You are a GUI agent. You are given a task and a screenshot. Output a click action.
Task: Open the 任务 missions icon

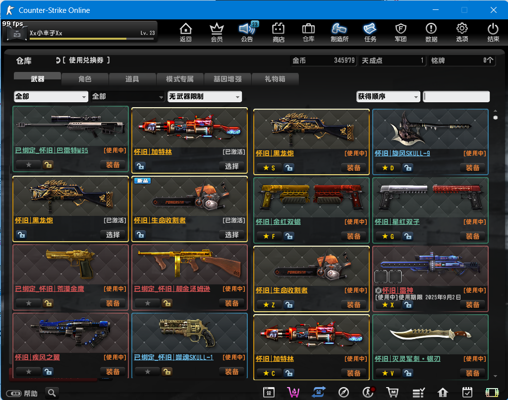click(x=370, y=32)
